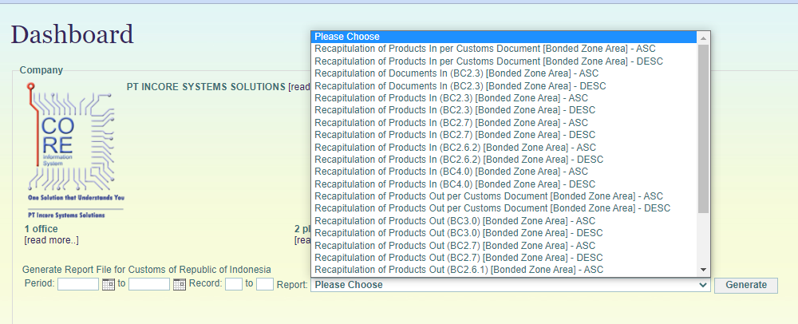
Task: Choose Products In (BC2.6.2) - ASC
Action: pyautogui.click(x=504, y=147)
